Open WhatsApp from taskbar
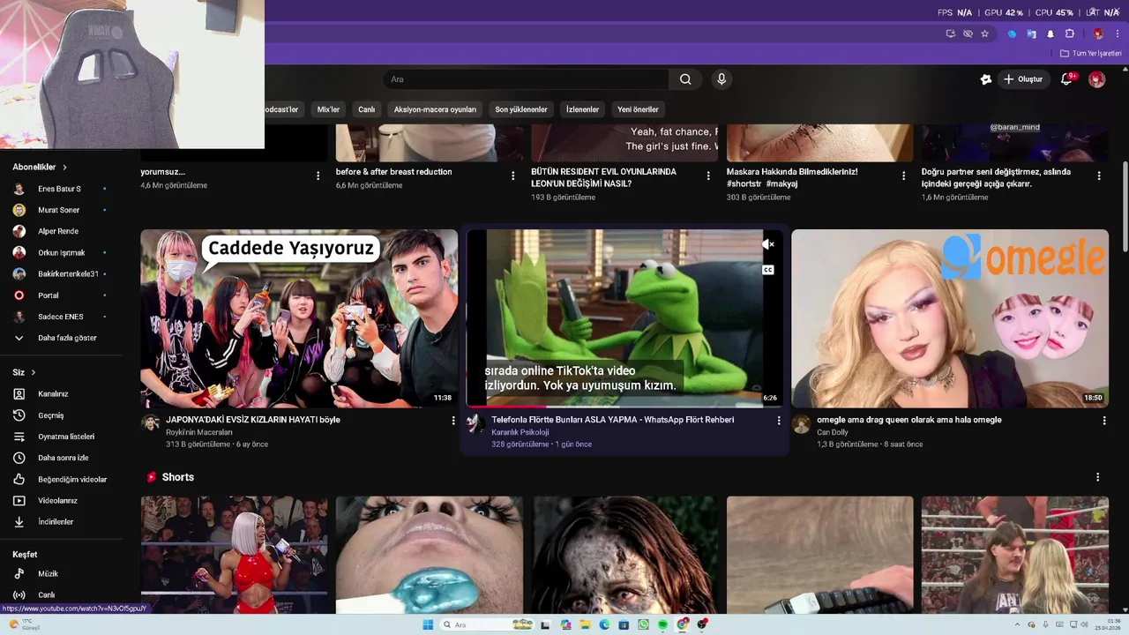 643,624
